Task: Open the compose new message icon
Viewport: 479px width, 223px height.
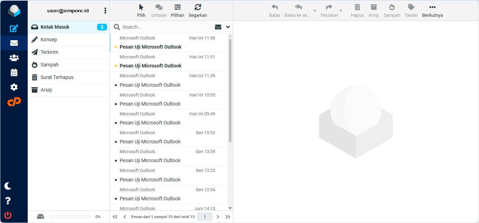Action: [x=14, y=29]
